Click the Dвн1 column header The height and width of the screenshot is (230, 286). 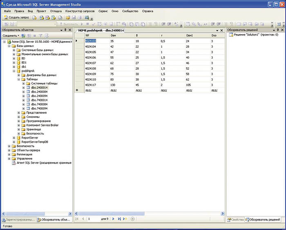[x=197, y=35]
